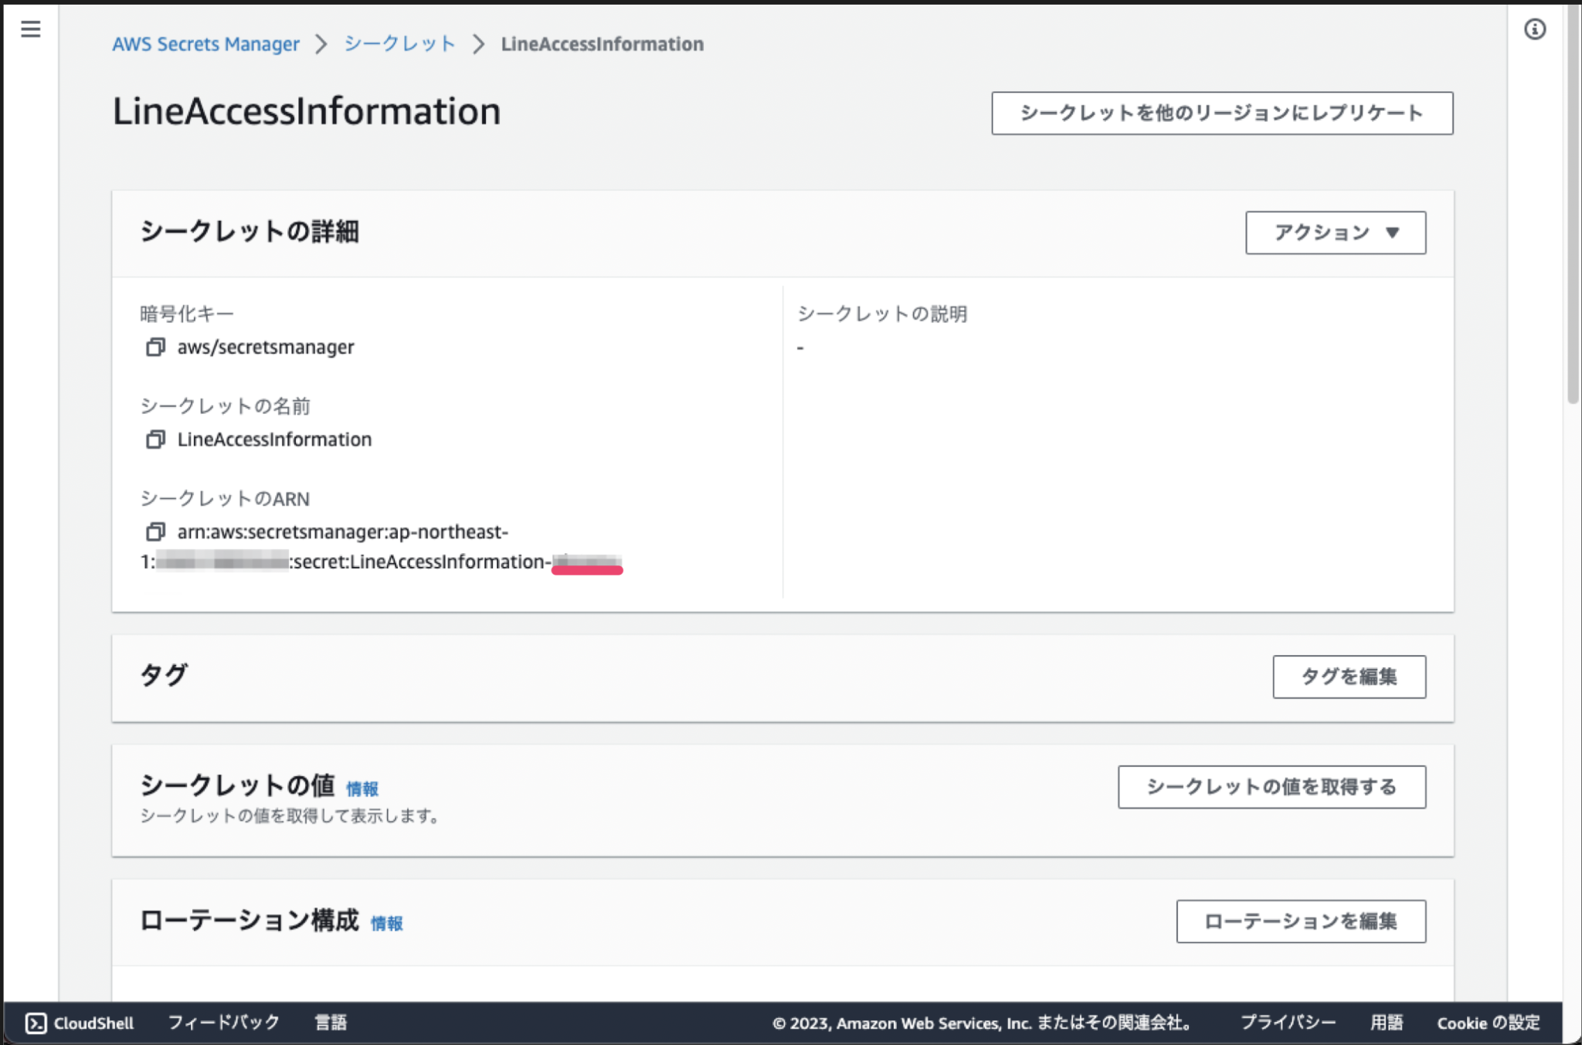Send feedback via フィードバック
The image size is (1582, 1045).
click(x=223, y=1023)
